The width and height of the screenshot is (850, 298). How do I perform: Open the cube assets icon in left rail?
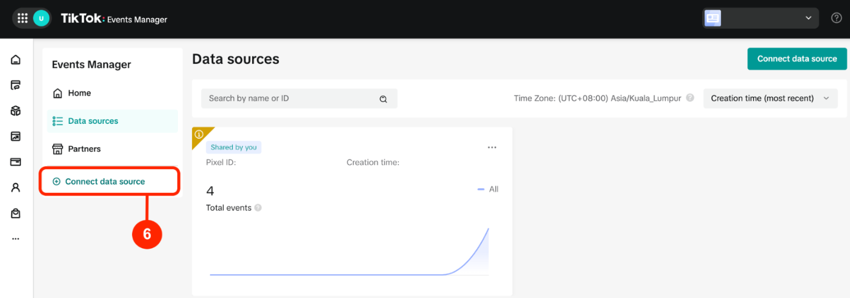click(16, 111)
